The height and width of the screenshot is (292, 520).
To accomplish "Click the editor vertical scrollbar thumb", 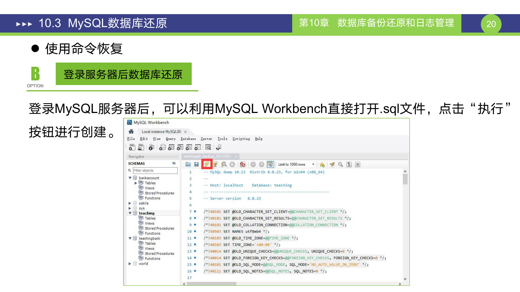I will click(x=405, y=179).
